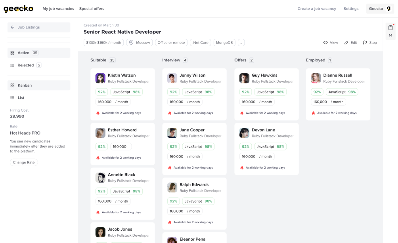Expand hidden tags with the '..' chip

coord(241,43)
